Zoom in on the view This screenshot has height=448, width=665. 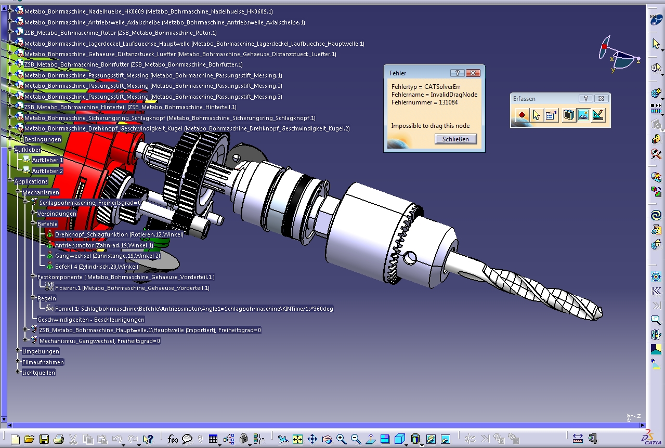point(342,439)
